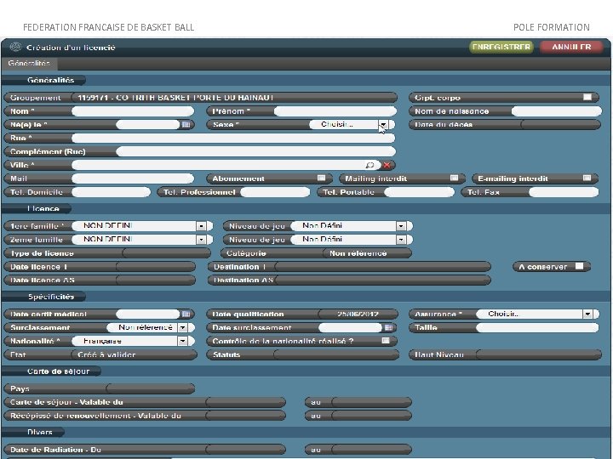Clear Ville with the red X icon
The height and width of the screenshot is (459, 613).
(x=387, y=165)
